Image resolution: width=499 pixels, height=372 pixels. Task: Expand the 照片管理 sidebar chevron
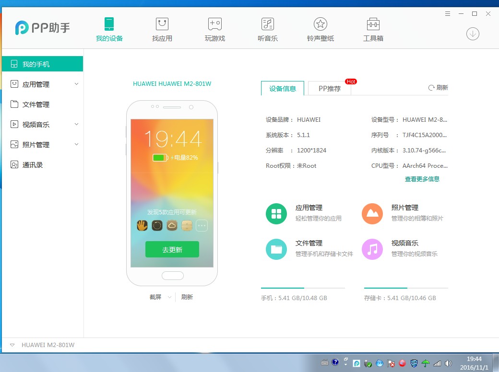(x=76, y=144)
